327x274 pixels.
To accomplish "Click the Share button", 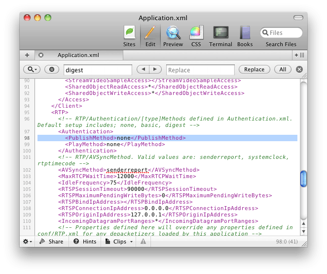I will pyautogui.click(x=51, y=242).
